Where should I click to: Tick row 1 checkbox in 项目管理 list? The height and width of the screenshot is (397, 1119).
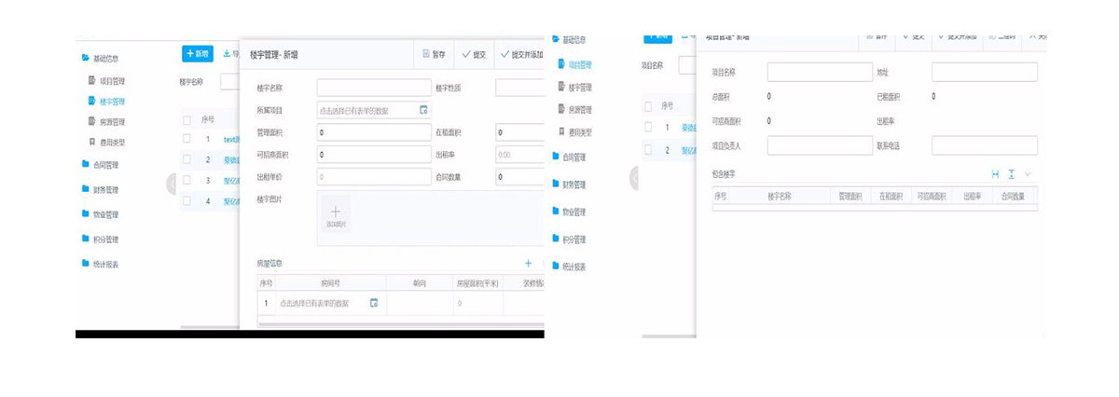point(648,127)
